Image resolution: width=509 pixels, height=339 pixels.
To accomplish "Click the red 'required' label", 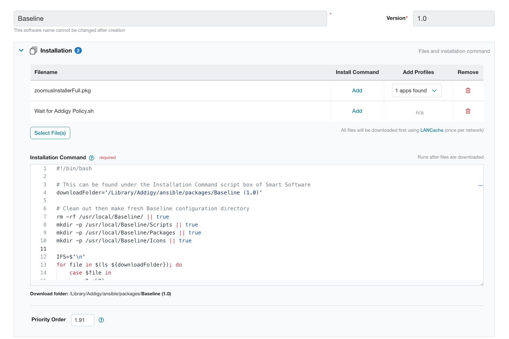I will tap(107, 157).
